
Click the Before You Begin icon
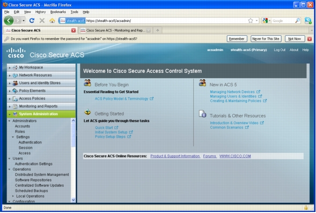(x=87, y=83)
